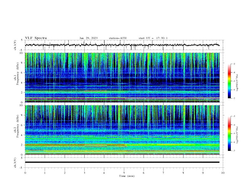This screenshot has width=251, height=194.
Task: Click the ch.1 color scale bar
Action: pos(229,81)
